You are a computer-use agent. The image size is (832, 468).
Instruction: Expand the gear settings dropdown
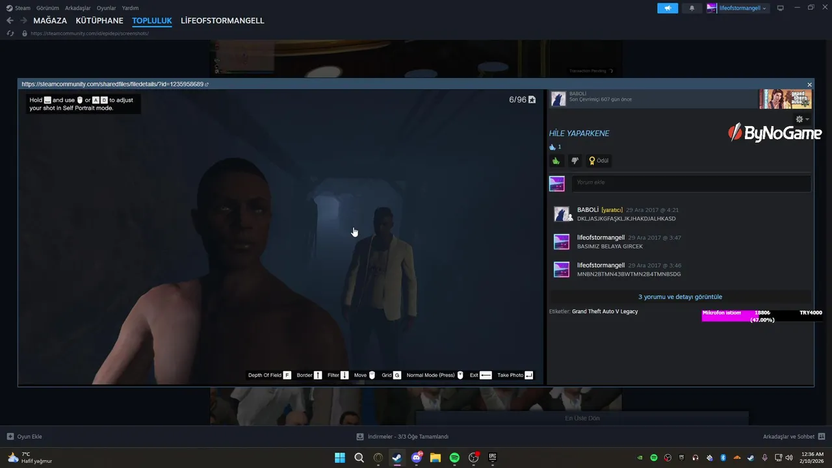pyautogui.click(x=803, y=119)
